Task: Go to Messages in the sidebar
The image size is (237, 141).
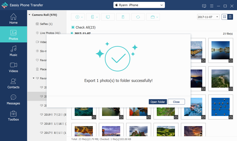Action: [14, 100]
